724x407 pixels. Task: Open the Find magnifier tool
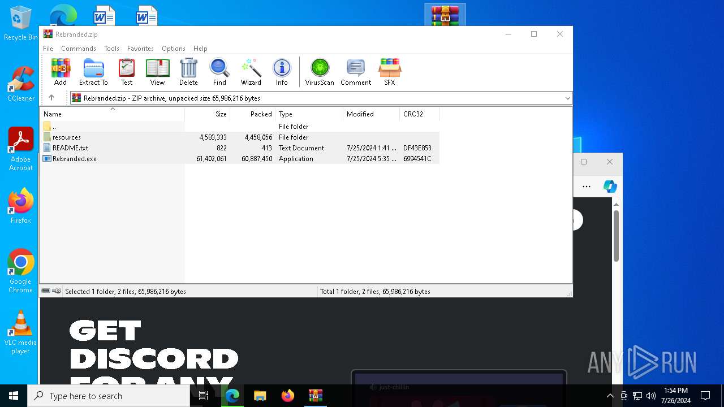(219, 72)
